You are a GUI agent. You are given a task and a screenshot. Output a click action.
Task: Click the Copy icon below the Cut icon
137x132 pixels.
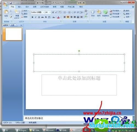pos(11,14)
